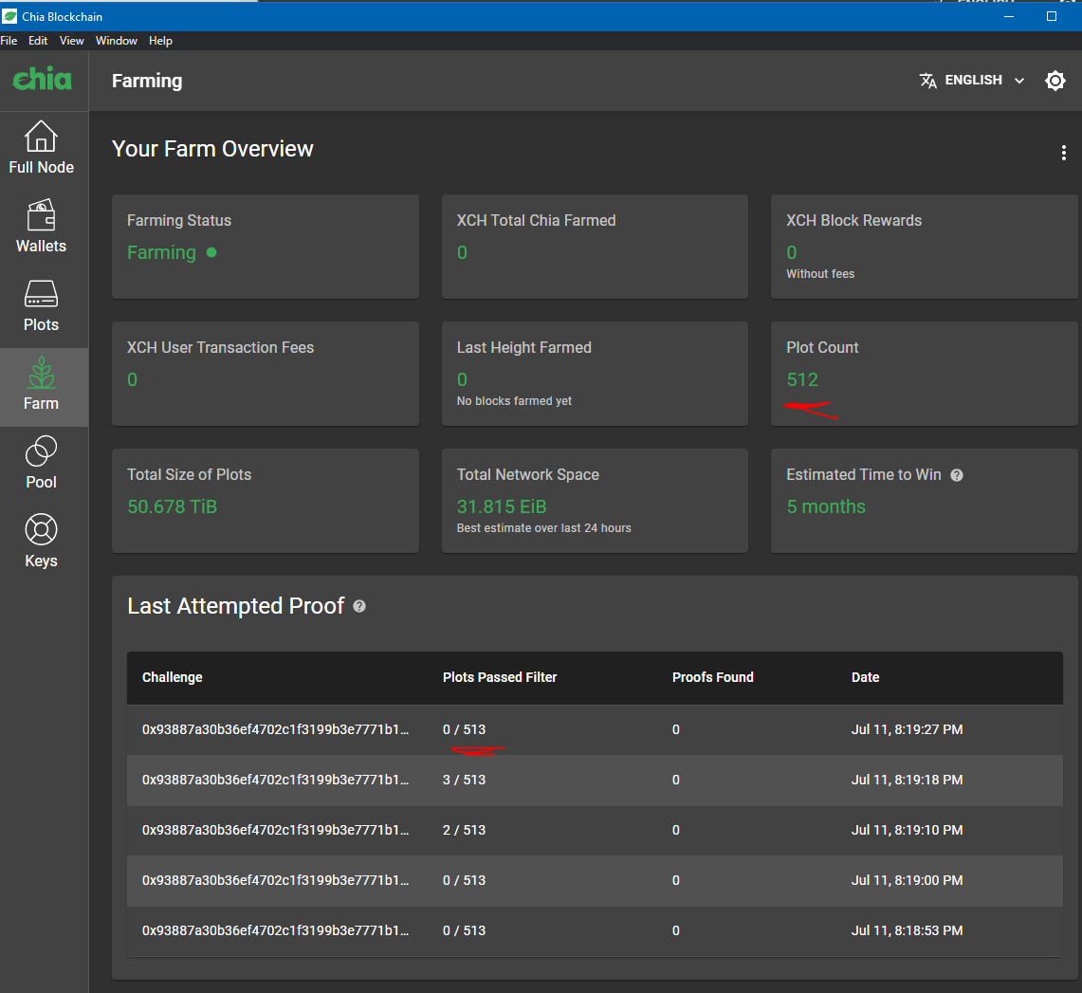Click the '2 / 513' filter value
The image size is (1082, 993).
pyautogui.click(x=465, y=830)
